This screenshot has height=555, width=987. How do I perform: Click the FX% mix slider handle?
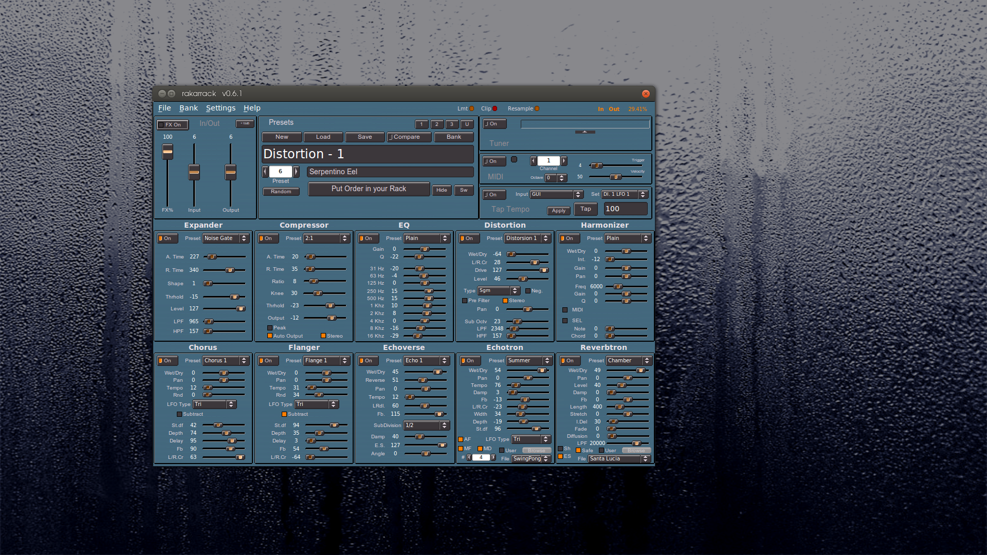tap(168, 152)
